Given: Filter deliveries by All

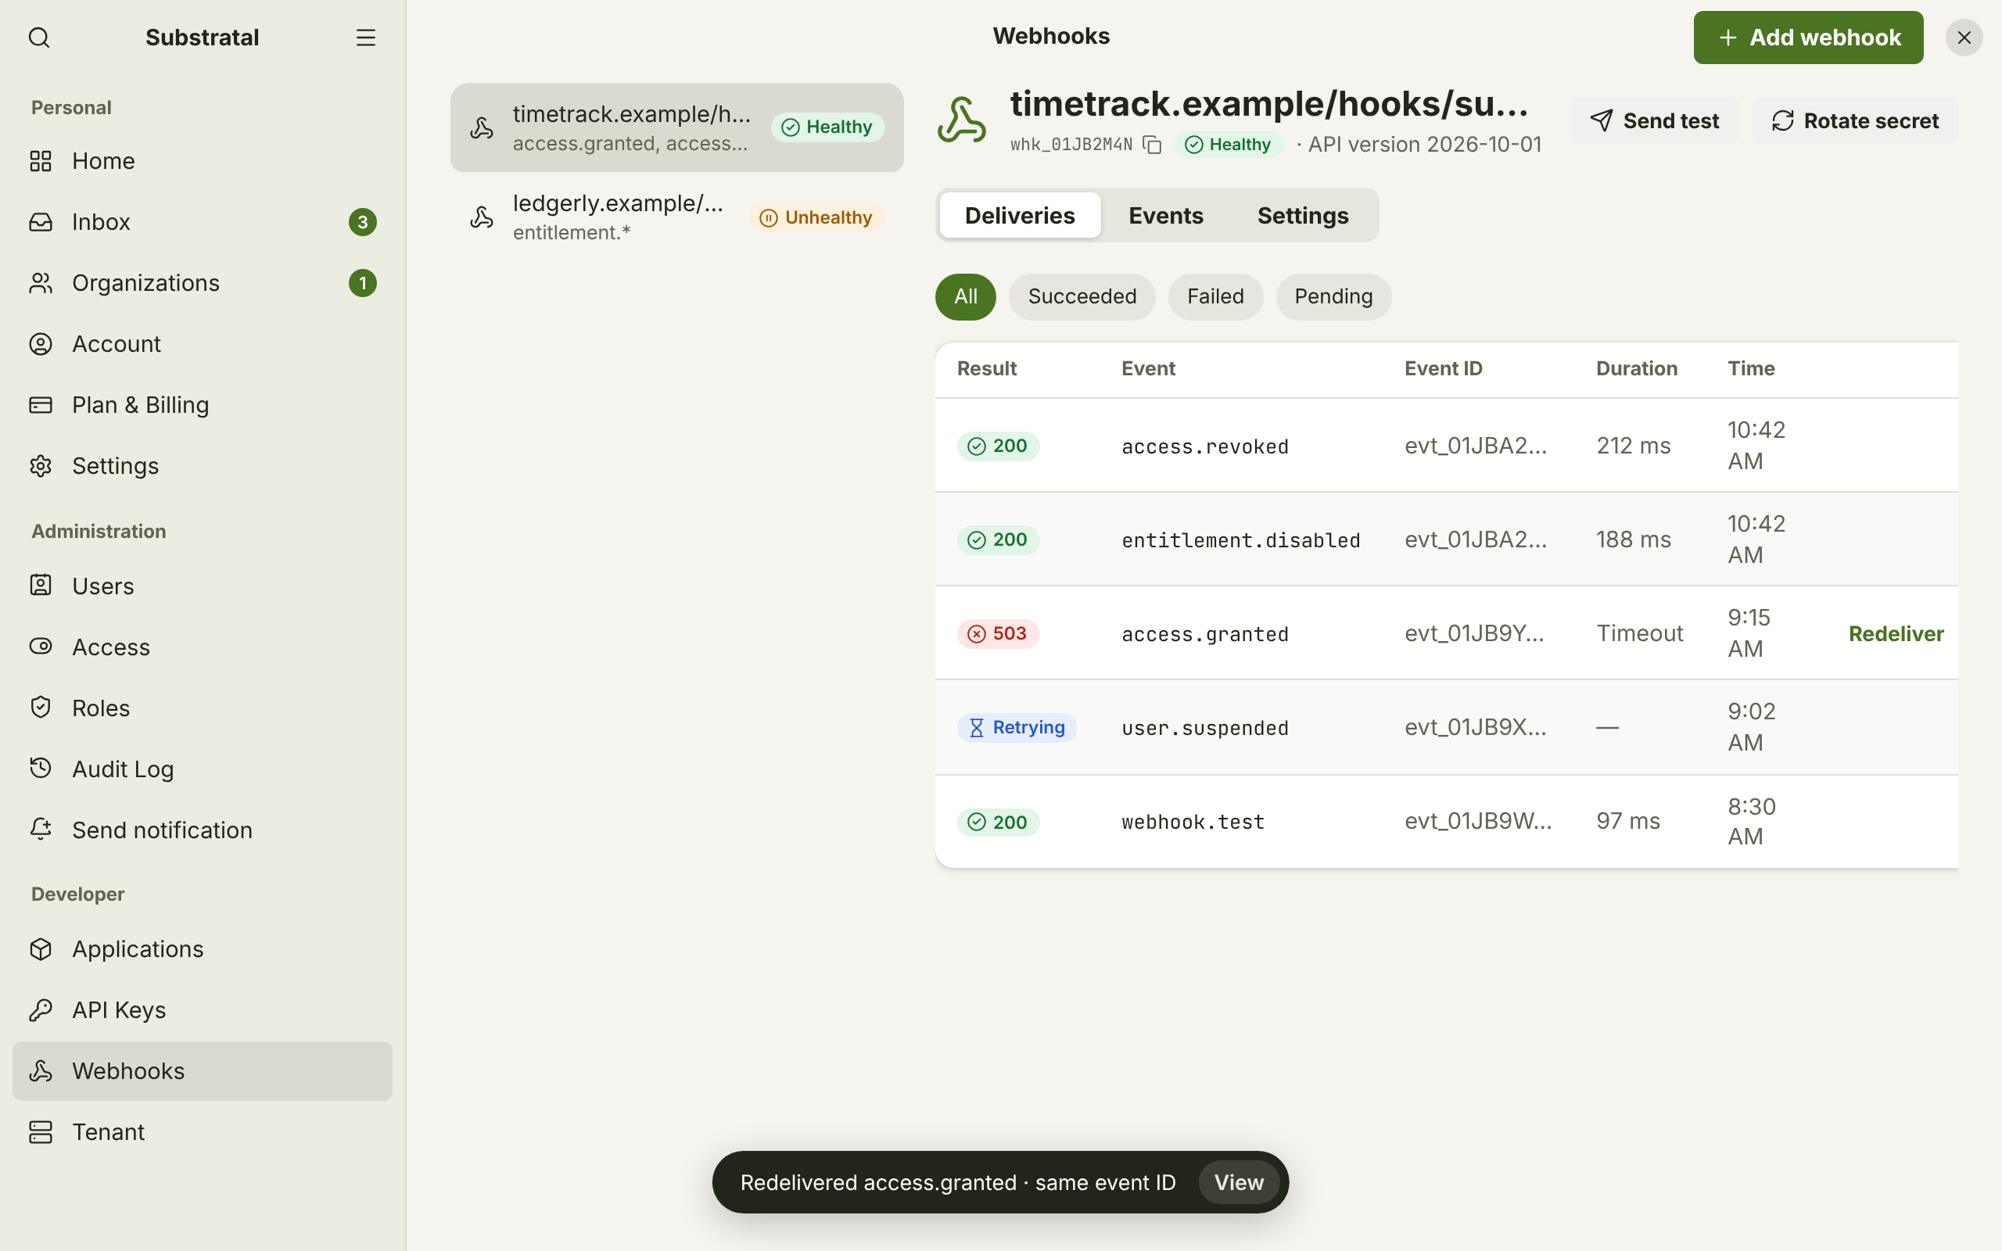Looking at the screenshot, I should [x=966, y=296].
